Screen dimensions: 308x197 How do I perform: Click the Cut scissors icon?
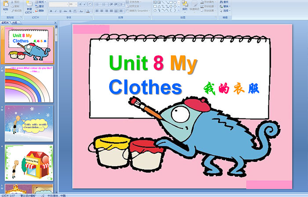click(x=12, y=2)
